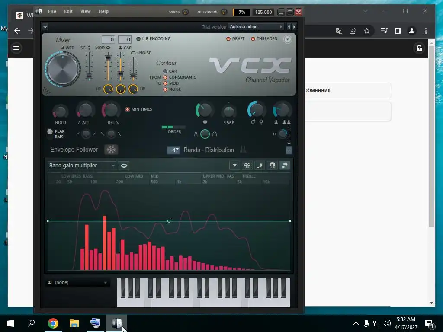Open the plugin options arrow menu

[x=45, y=27]
